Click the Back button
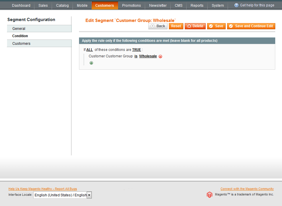 158,26
